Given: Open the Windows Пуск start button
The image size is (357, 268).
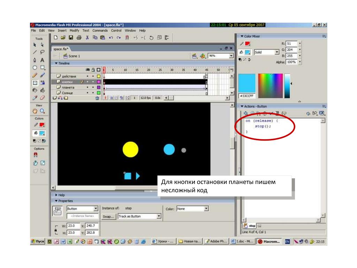Looking at the screenshot, I should [x=38, y=241].
